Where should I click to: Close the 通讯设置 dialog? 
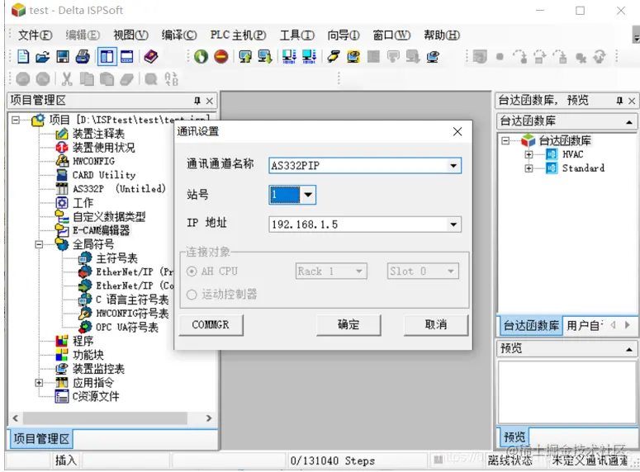(457, 131)
